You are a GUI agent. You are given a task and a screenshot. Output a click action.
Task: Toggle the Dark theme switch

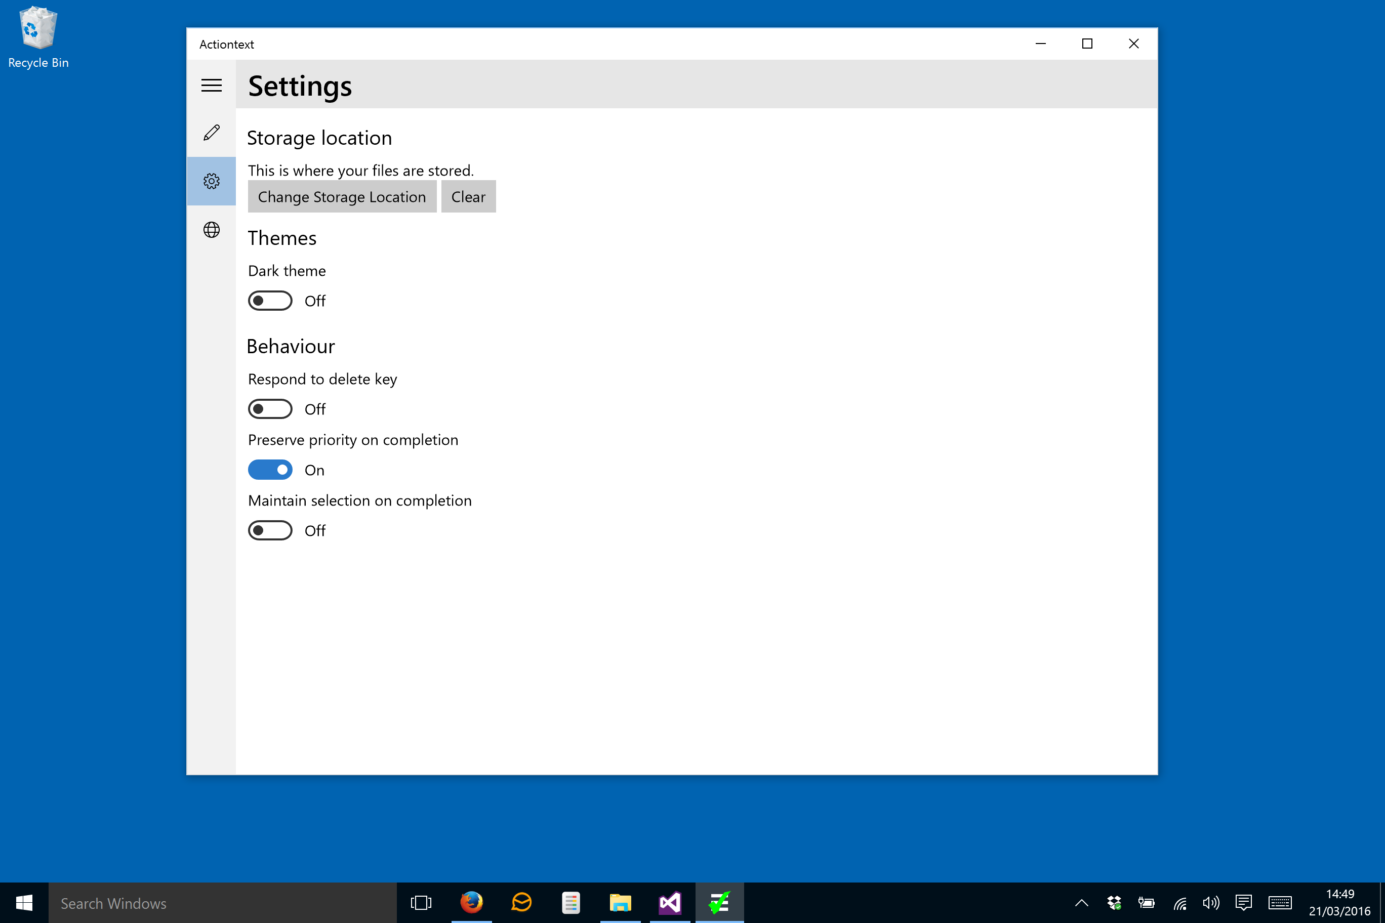coord(270,301)
